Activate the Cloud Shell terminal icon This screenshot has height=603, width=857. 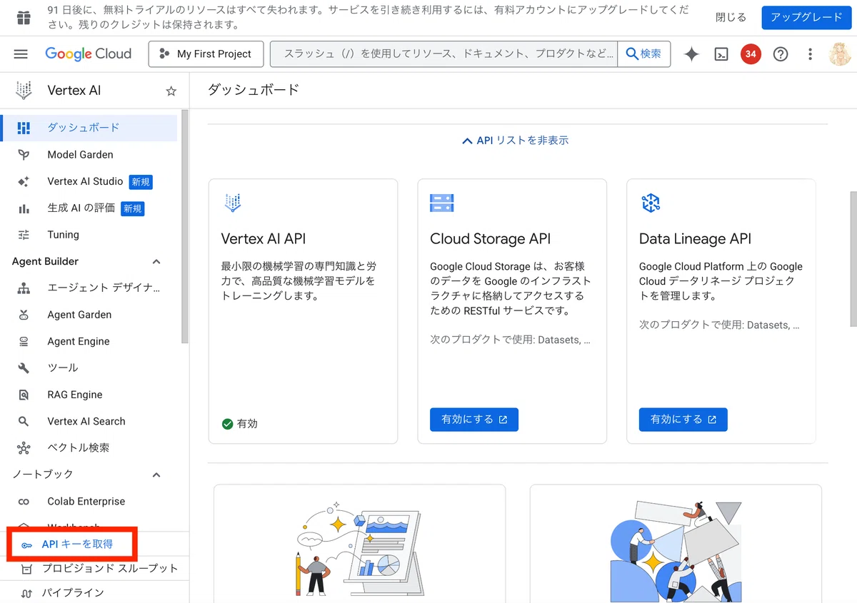pos(721,54)
